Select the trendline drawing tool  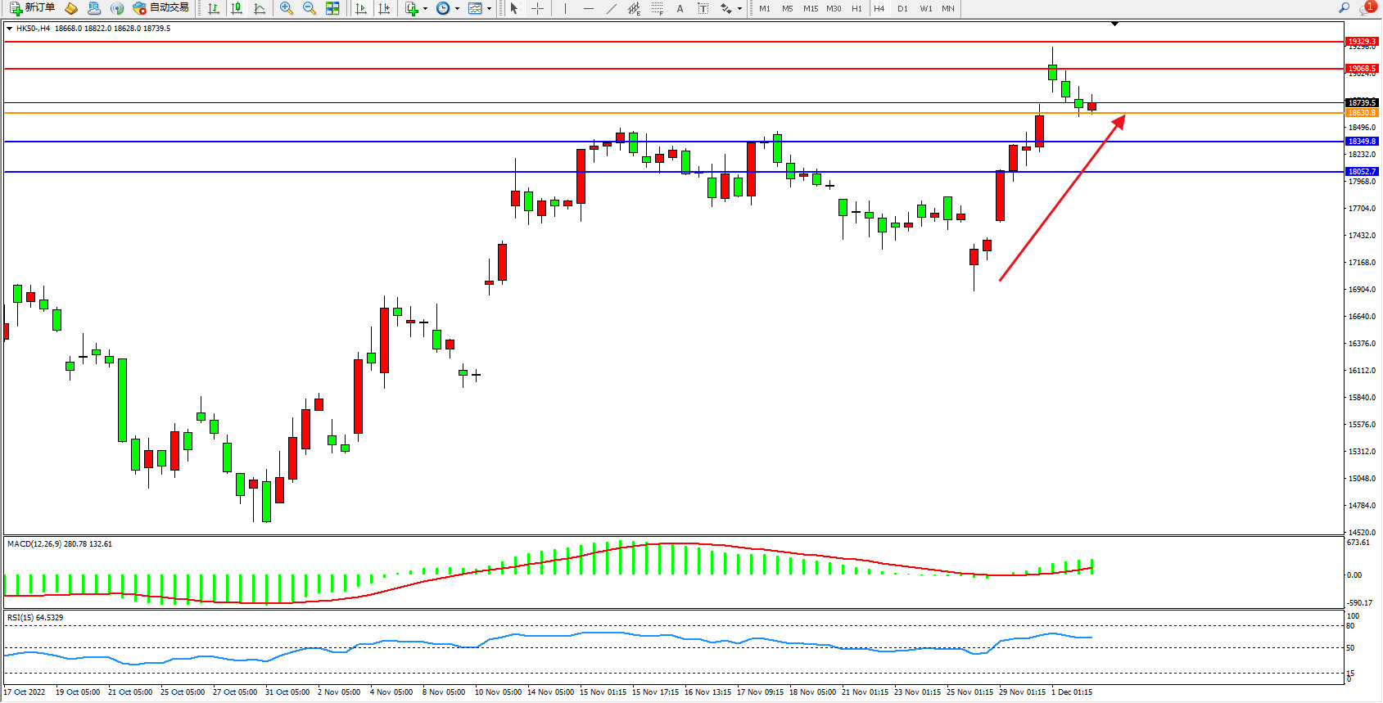[612, 8]
